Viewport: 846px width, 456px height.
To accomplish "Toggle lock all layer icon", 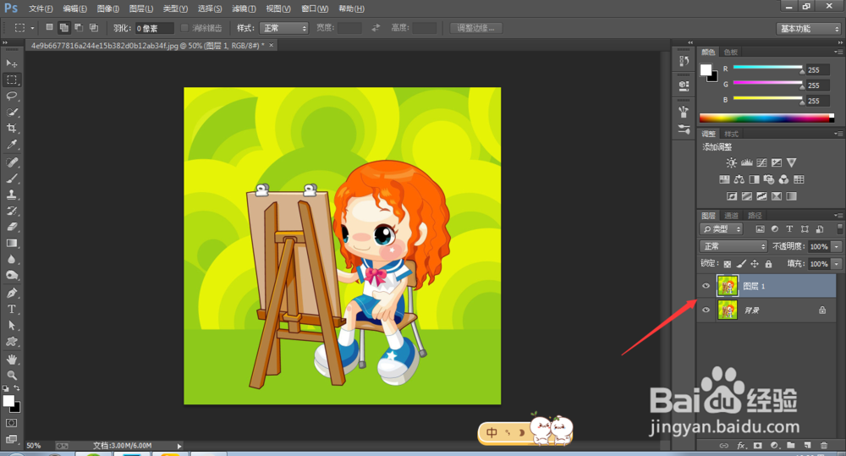I will (768, 264).
